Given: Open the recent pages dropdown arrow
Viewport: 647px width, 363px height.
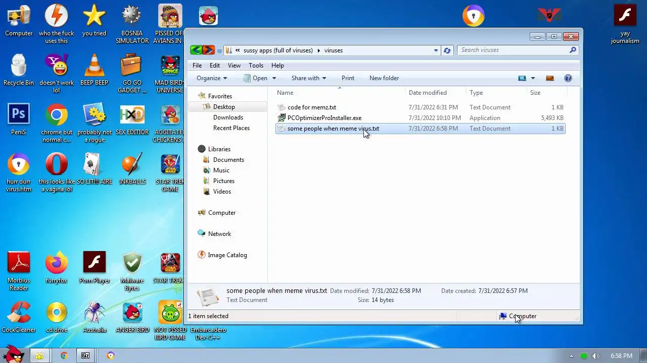Looking at the screenshot, I should click(x=219, y=50).
